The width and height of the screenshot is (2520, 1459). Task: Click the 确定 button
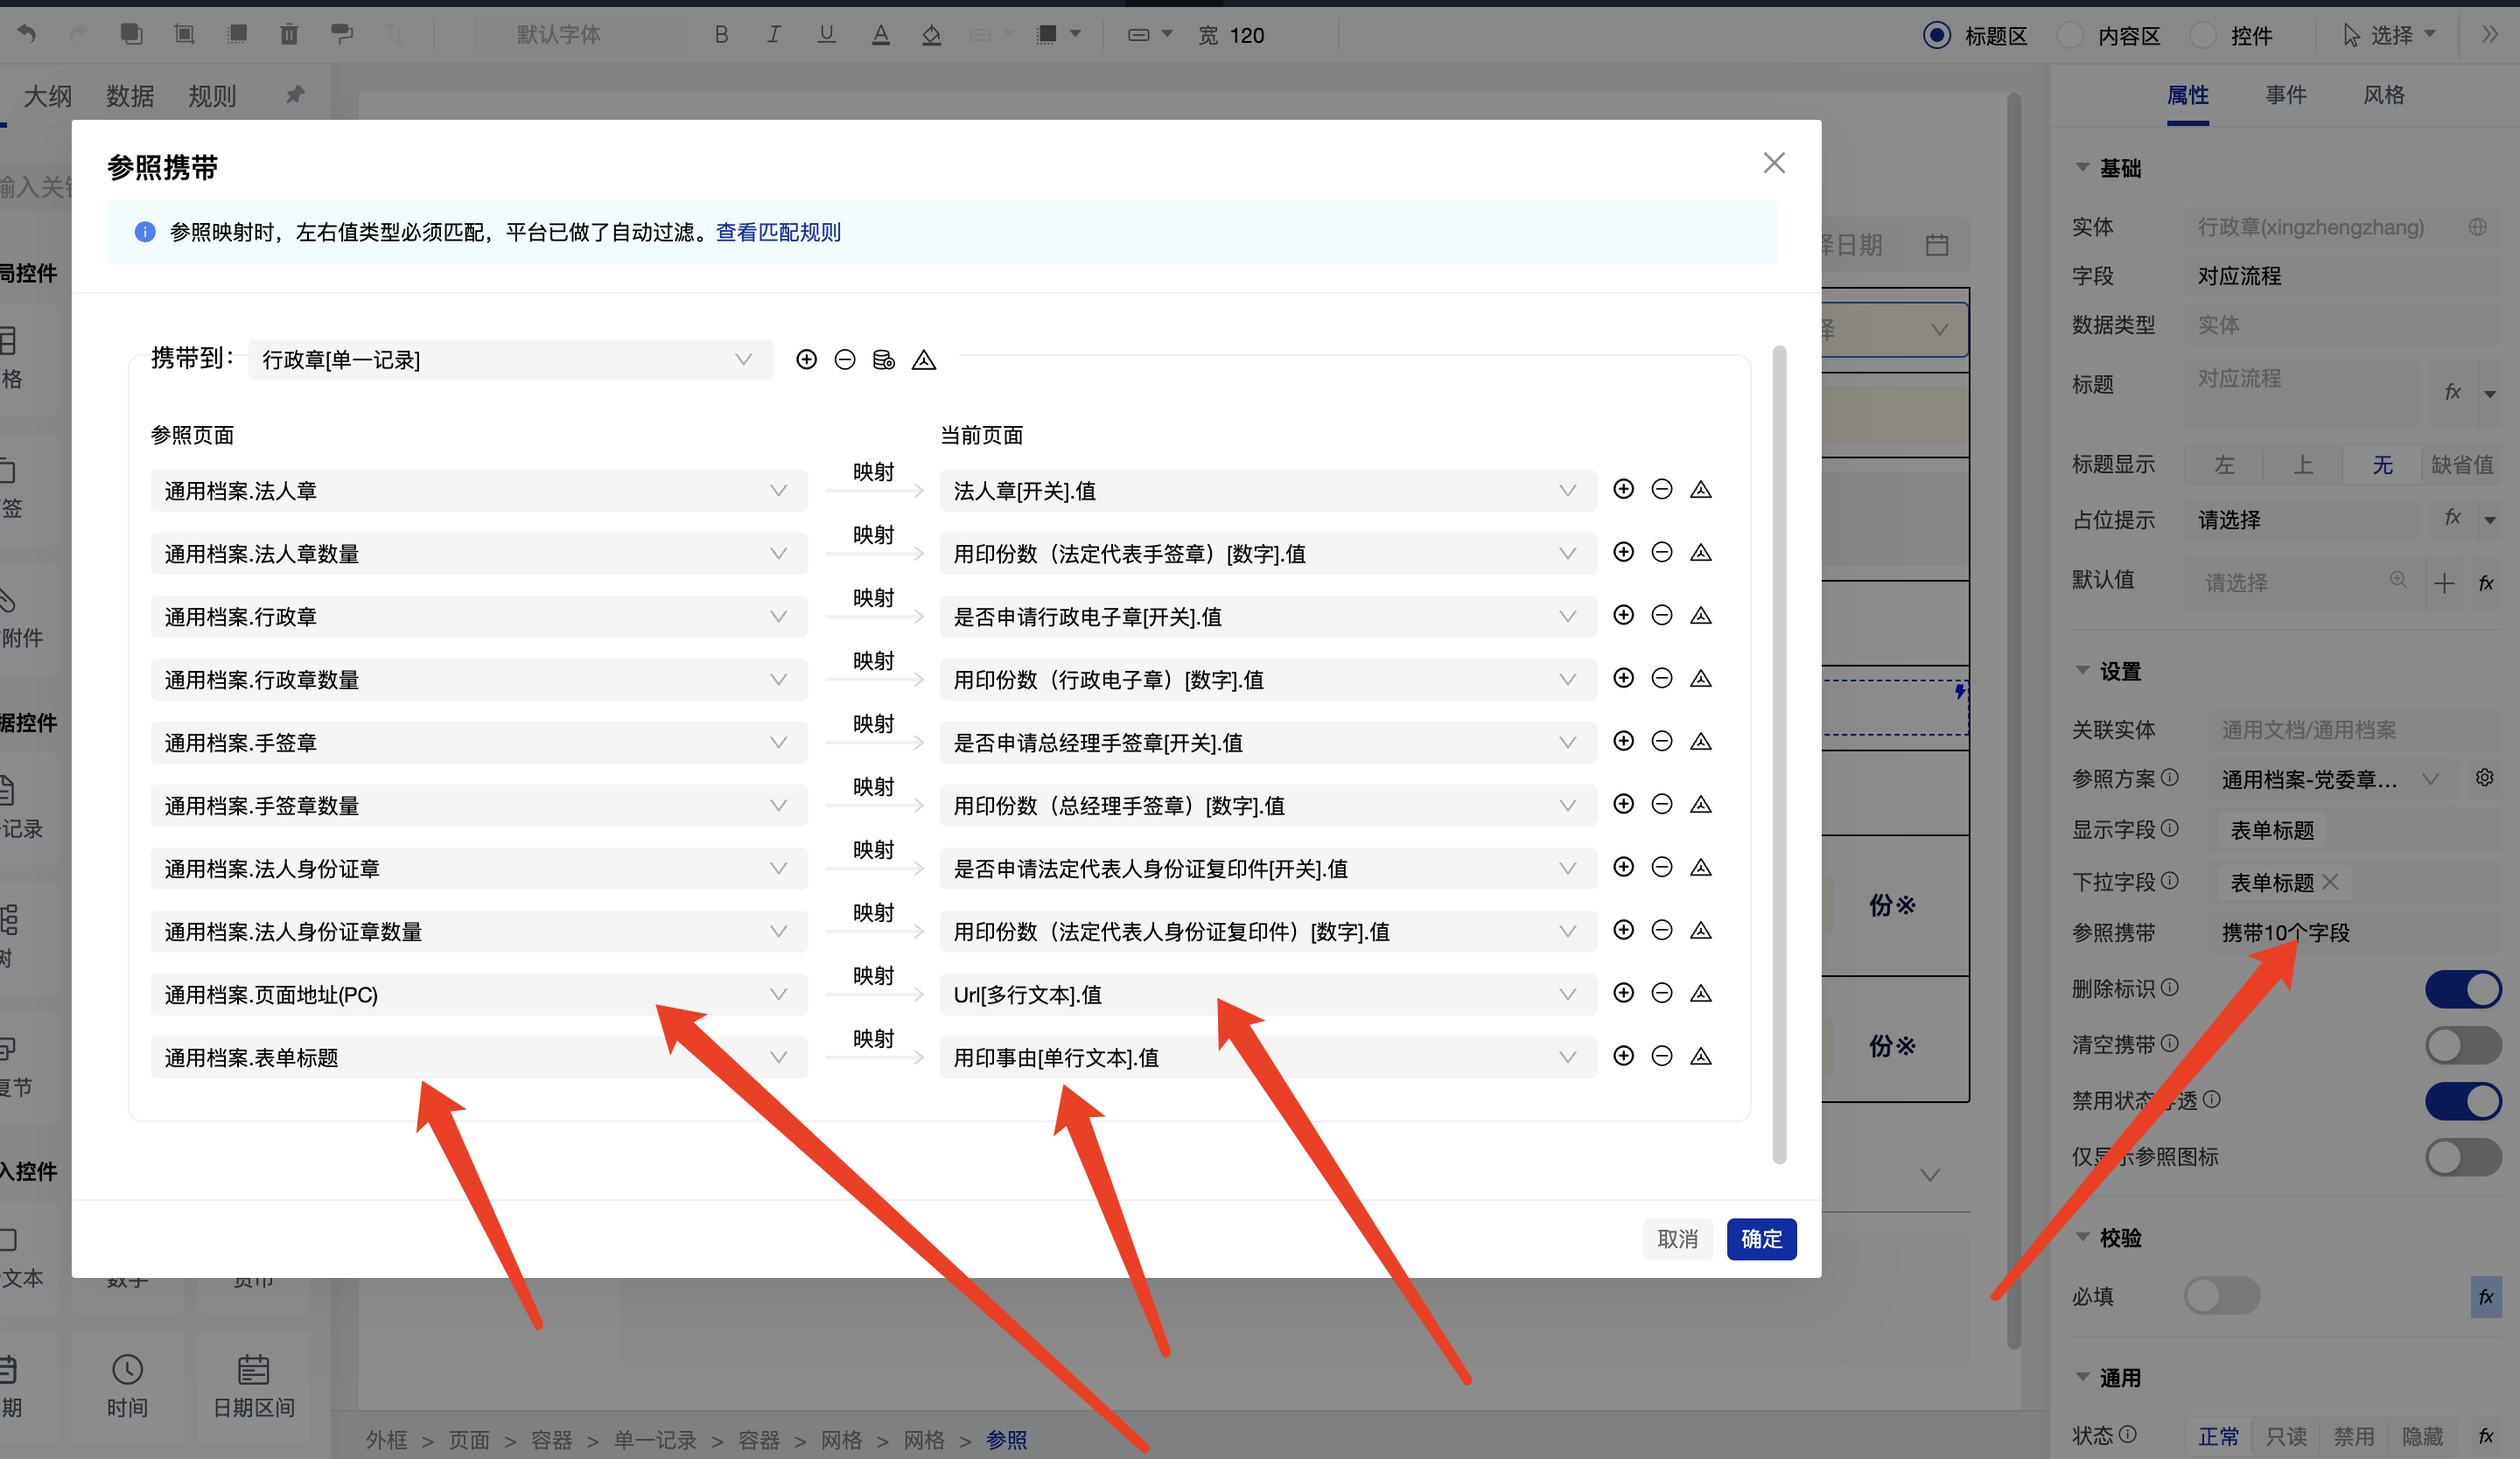(x=1761, y=1239)
